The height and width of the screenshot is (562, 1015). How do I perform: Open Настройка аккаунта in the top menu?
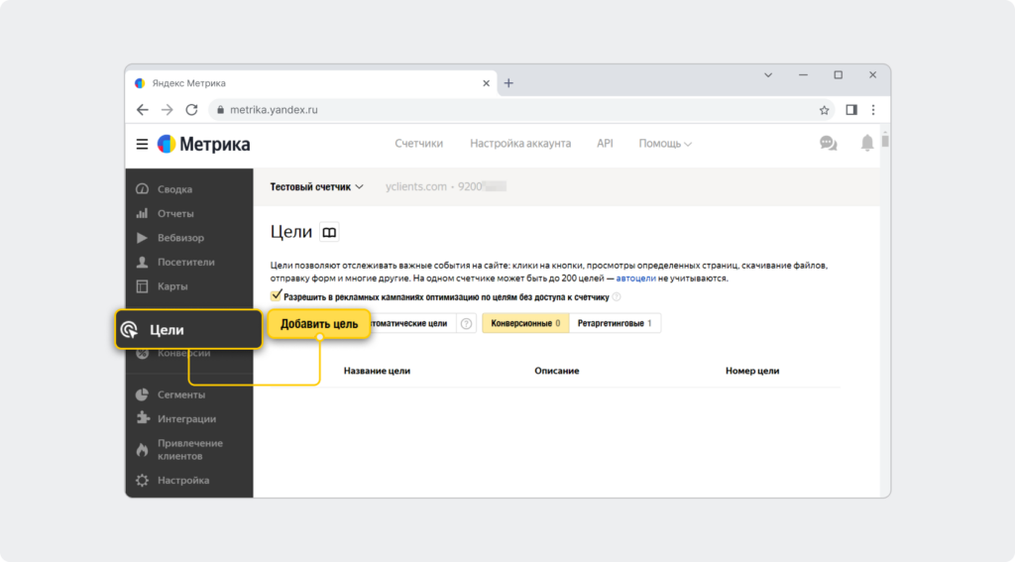pyautogui.click(x=520, y=143)
